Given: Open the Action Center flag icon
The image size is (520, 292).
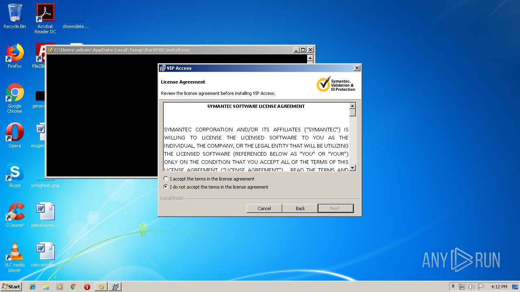Looking at the screenshot, I should click(481, 287).
